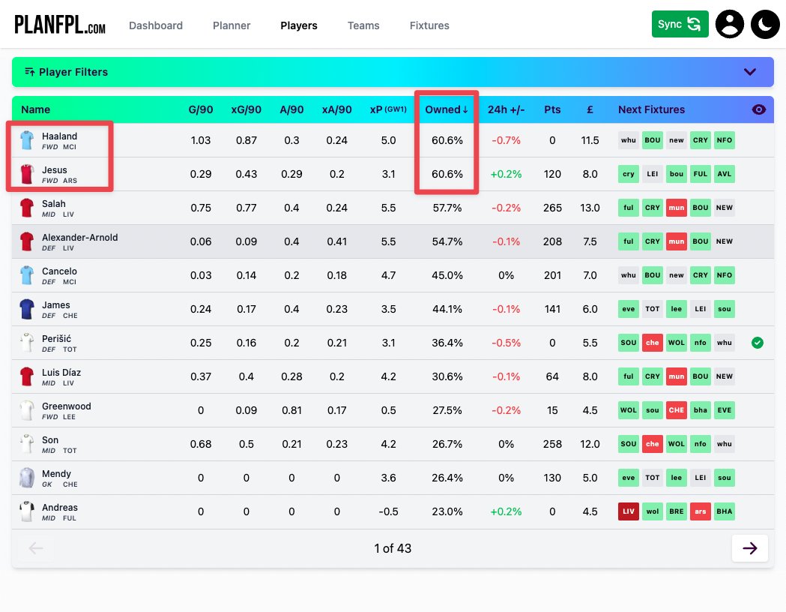
Task: Open Greenwood player name
Action: [66, 406]
